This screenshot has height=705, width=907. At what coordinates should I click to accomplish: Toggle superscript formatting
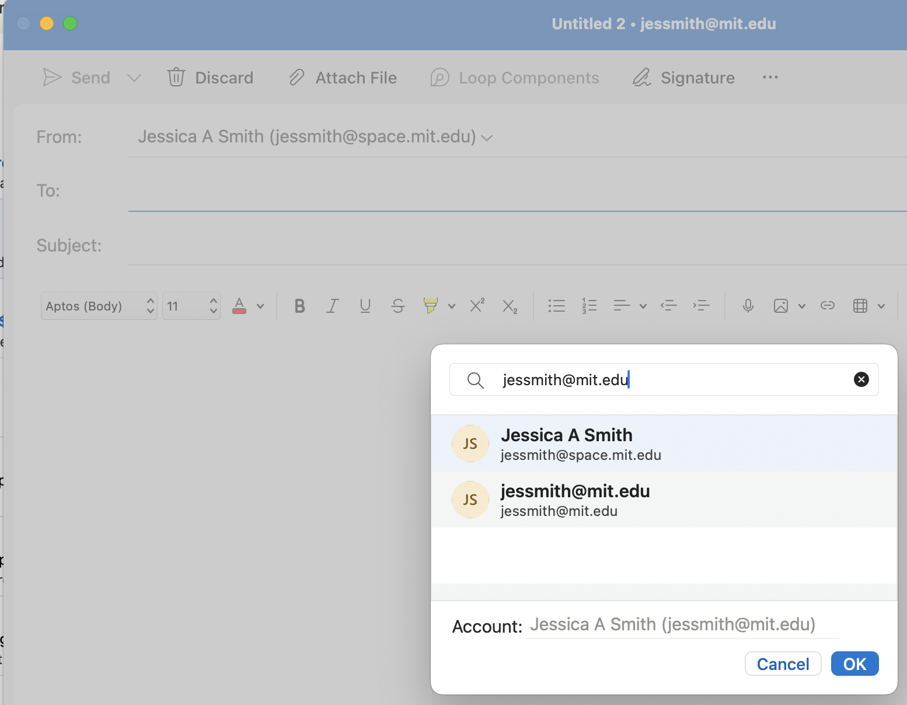pos(477,305)
